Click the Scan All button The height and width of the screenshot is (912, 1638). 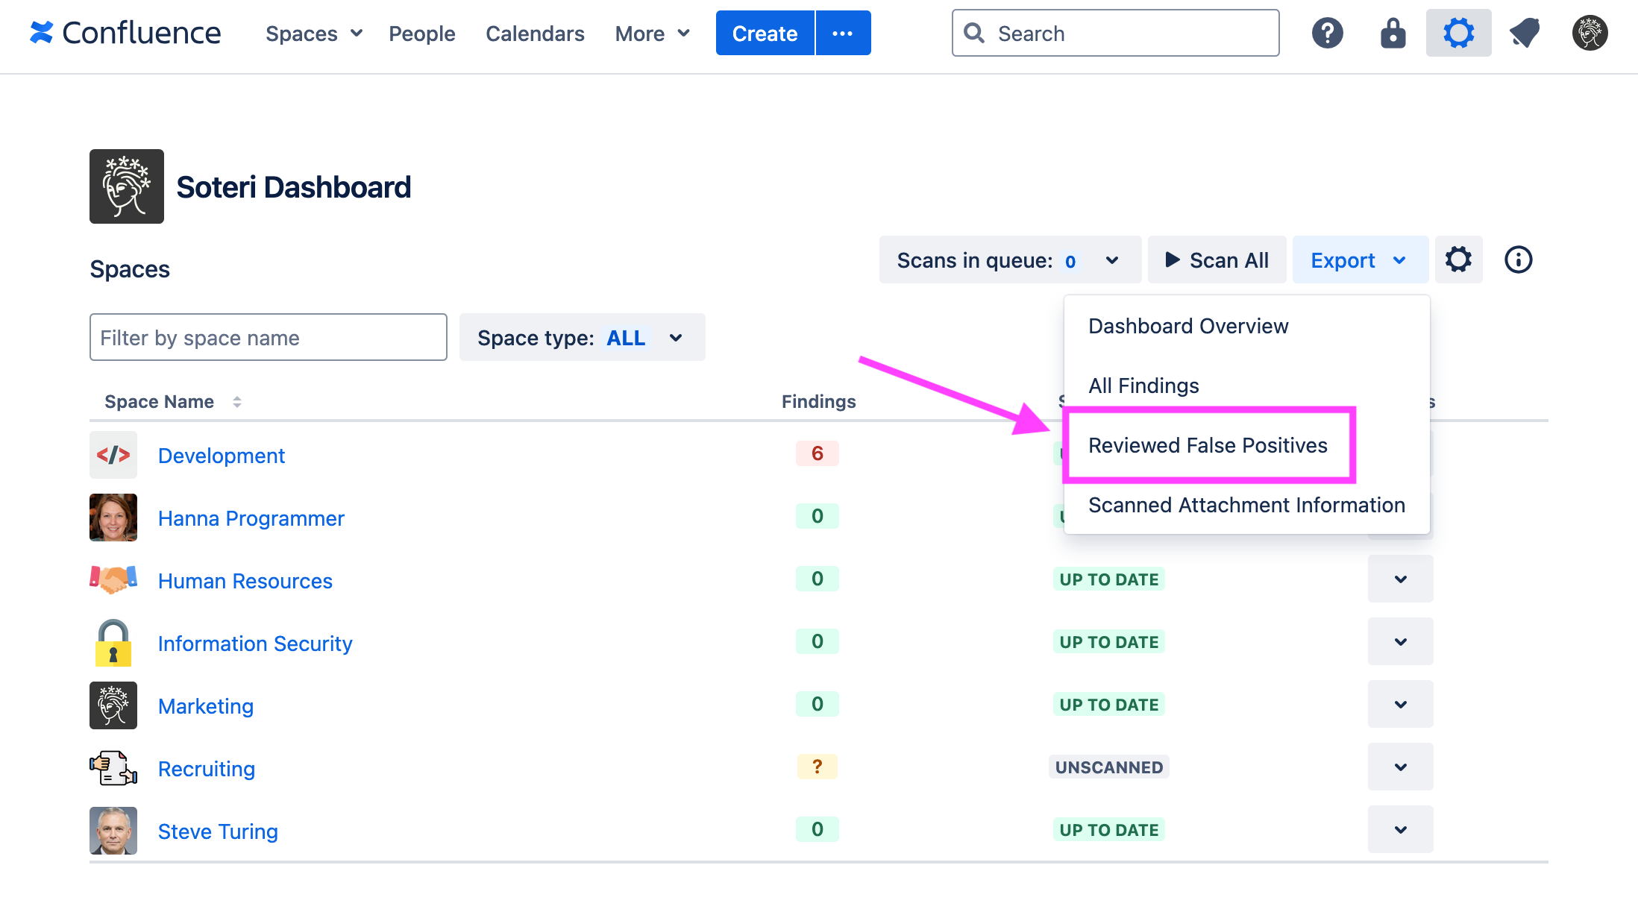coord(1217,260)
